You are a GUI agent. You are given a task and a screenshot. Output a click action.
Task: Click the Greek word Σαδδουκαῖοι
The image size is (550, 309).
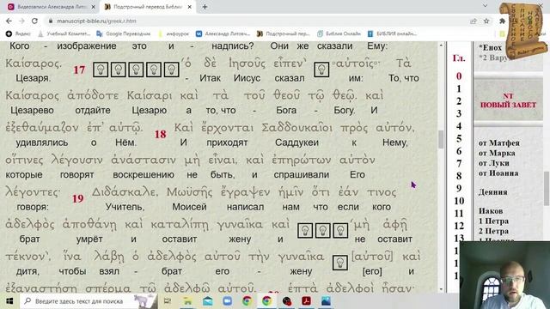(x=296, y=128)
